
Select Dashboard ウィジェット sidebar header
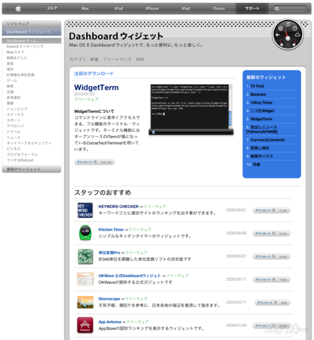32,32
